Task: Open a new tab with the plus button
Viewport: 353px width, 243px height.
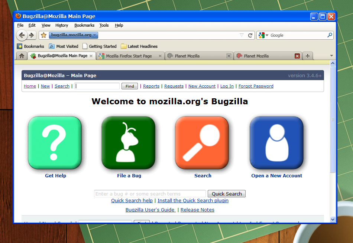Action: tap(308, 56)
